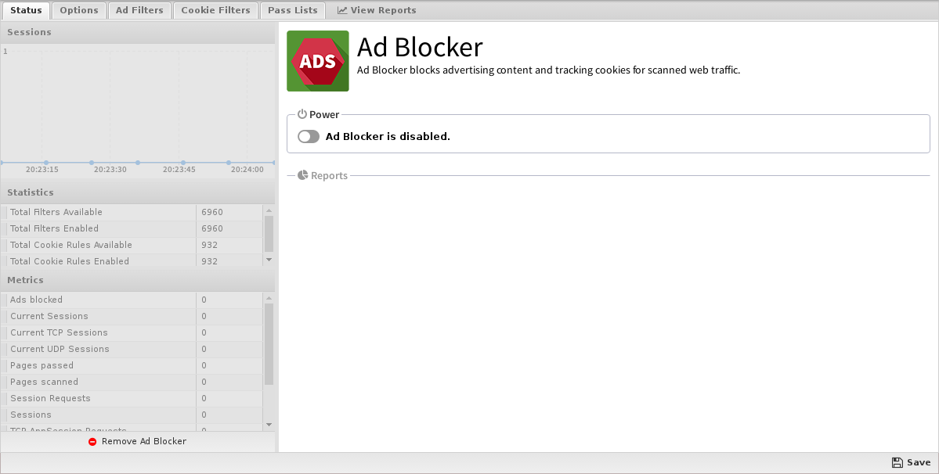The width and height of the screenshot is (939, 474).
Task: Click the Sessions row in Metrics list
Action: (x=132, y=415)
